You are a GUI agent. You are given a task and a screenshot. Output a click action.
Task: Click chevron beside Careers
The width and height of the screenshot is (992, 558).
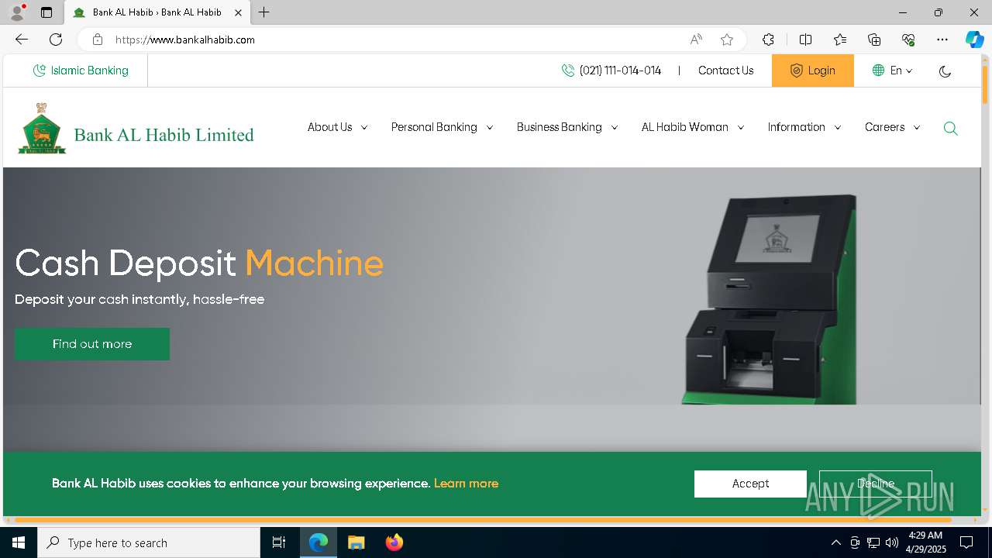tap(917, 128)
